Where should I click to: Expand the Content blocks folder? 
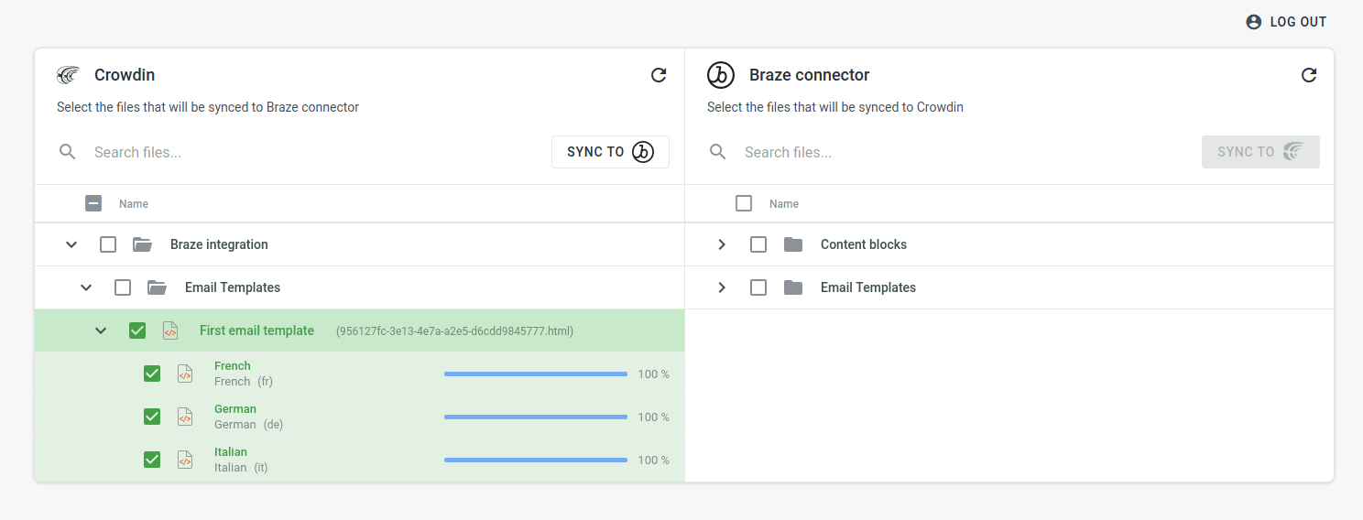(722, 244)
